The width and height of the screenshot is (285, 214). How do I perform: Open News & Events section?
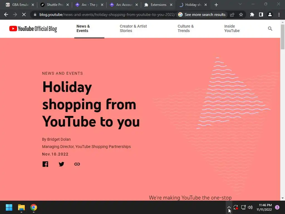(83, 29)
